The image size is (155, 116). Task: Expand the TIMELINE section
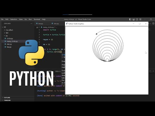7,100
